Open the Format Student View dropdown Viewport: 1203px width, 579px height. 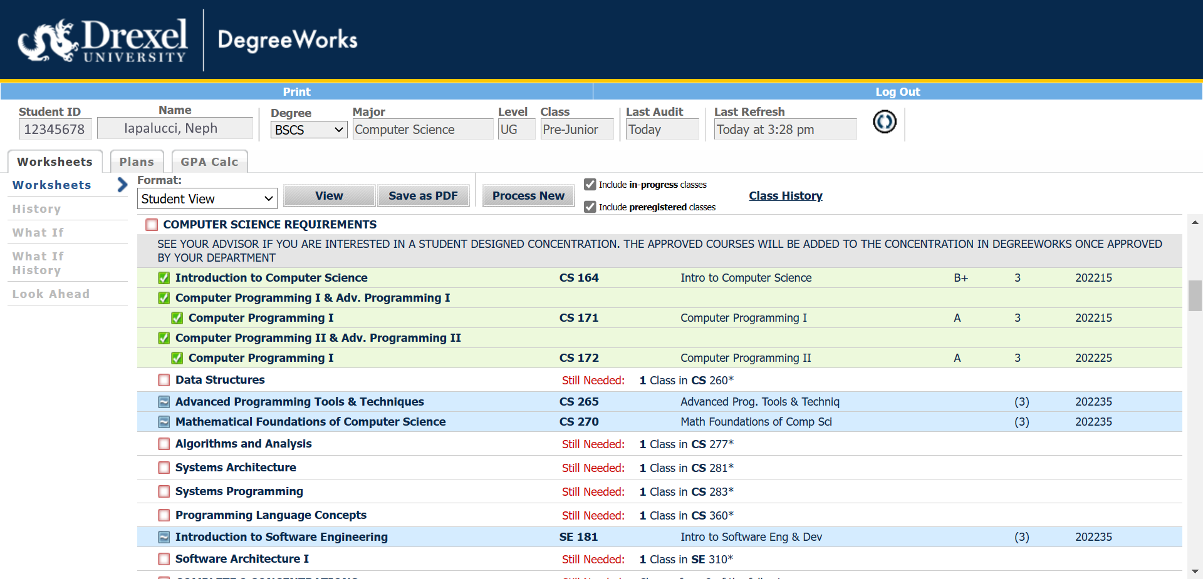pos(207,198)
